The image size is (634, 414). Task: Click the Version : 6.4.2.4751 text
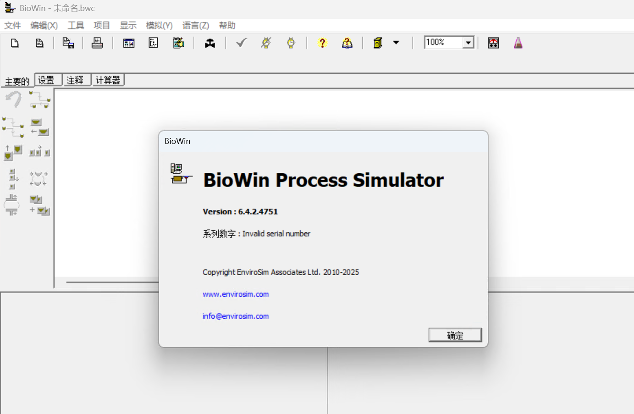(x=240, y=212)
